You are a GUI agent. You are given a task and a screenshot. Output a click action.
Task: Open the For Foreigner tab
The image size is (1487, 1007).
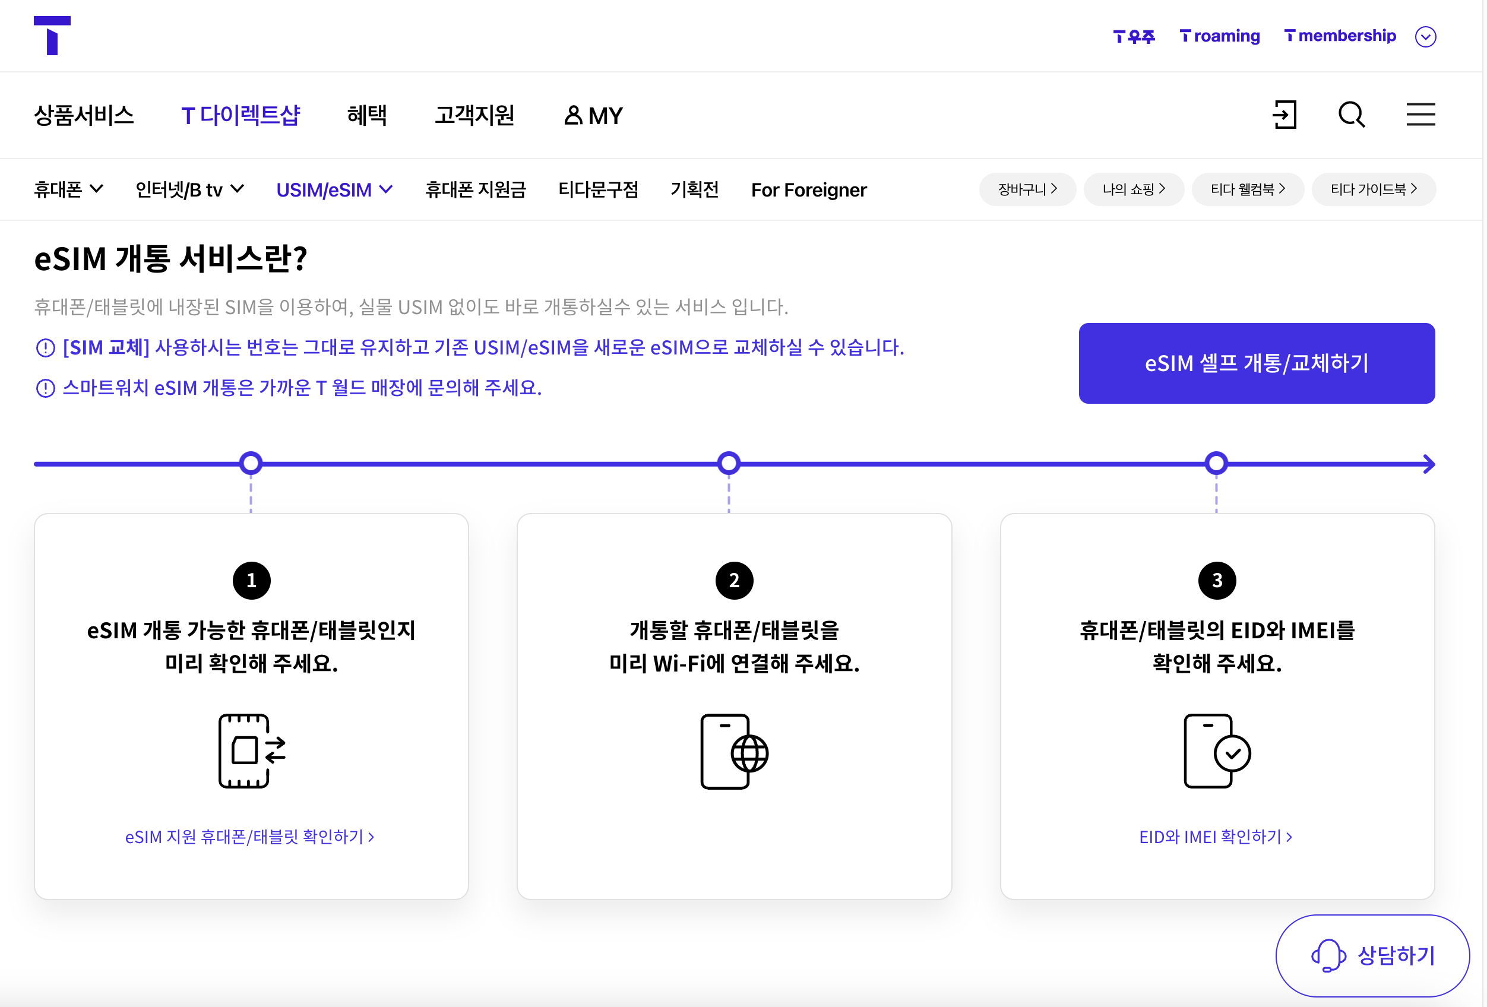point(809,190)
